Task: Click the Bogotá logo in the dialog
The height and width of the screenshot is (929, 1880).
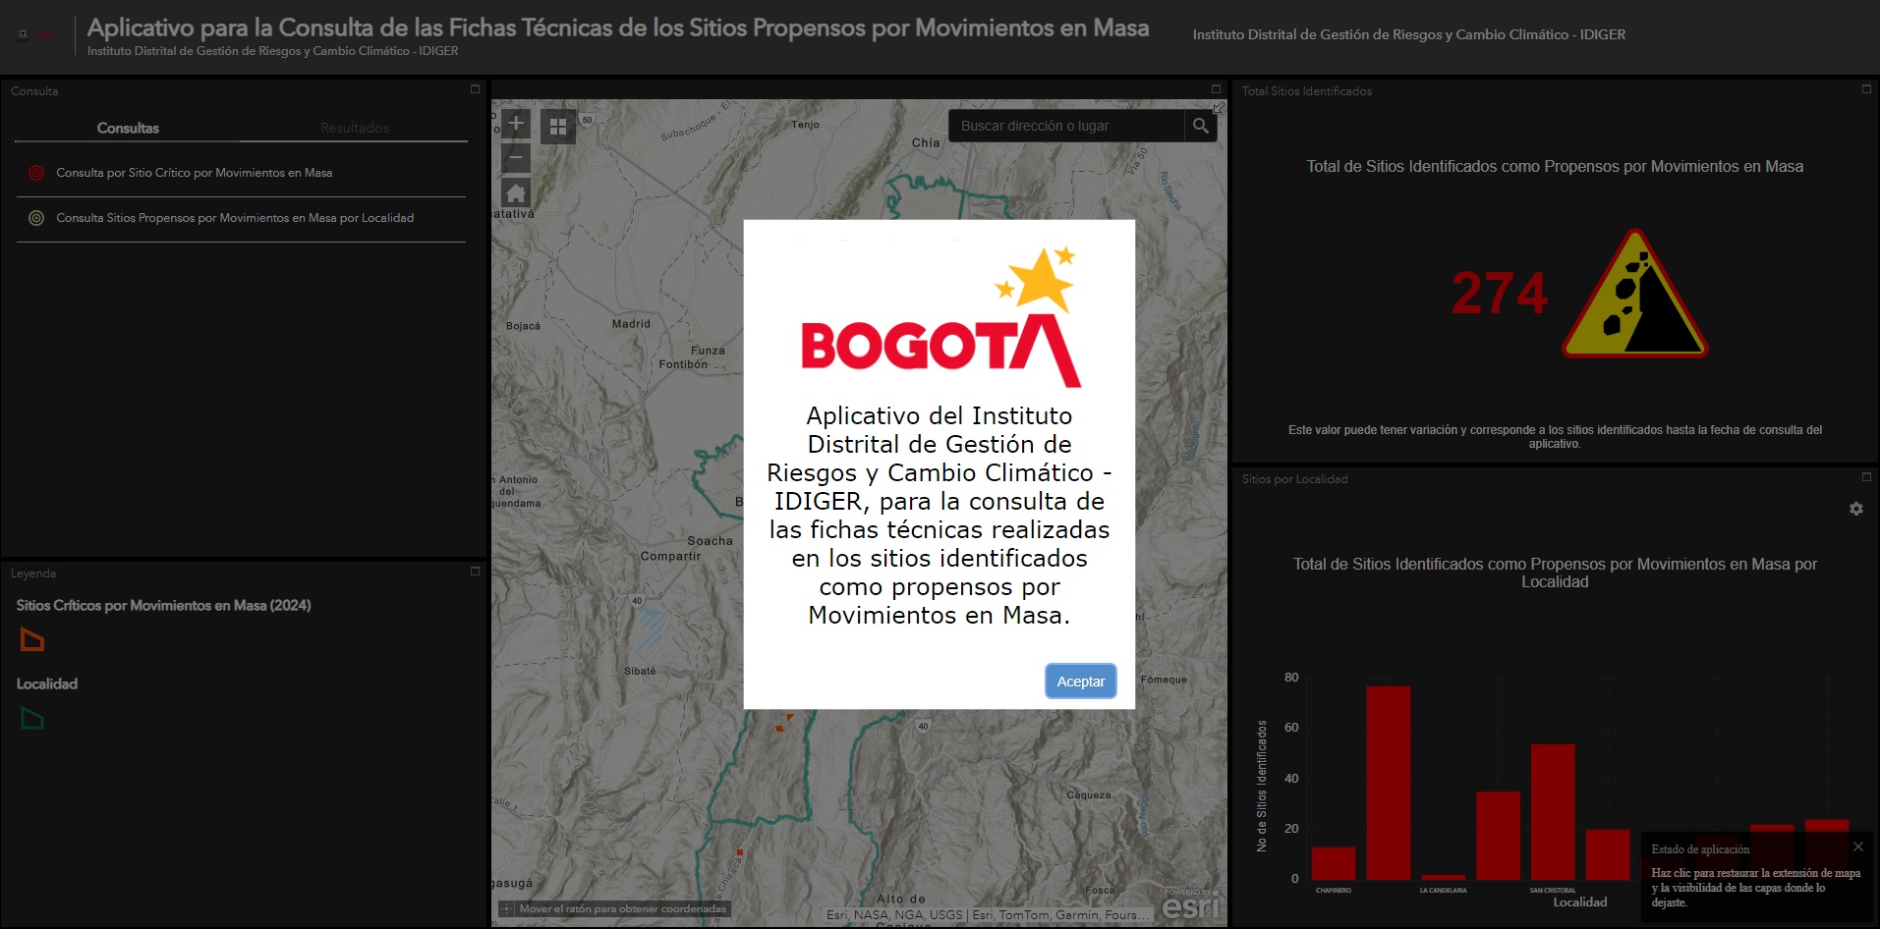Action: pos(940,316)
